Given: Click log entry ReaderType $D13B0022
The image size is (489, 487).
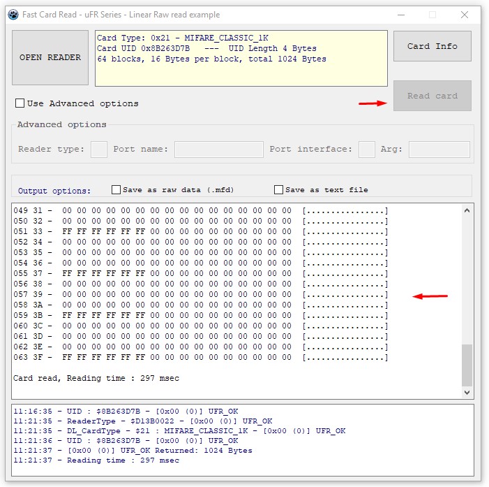Looking at the screenshot, I should tap(143, 421).
